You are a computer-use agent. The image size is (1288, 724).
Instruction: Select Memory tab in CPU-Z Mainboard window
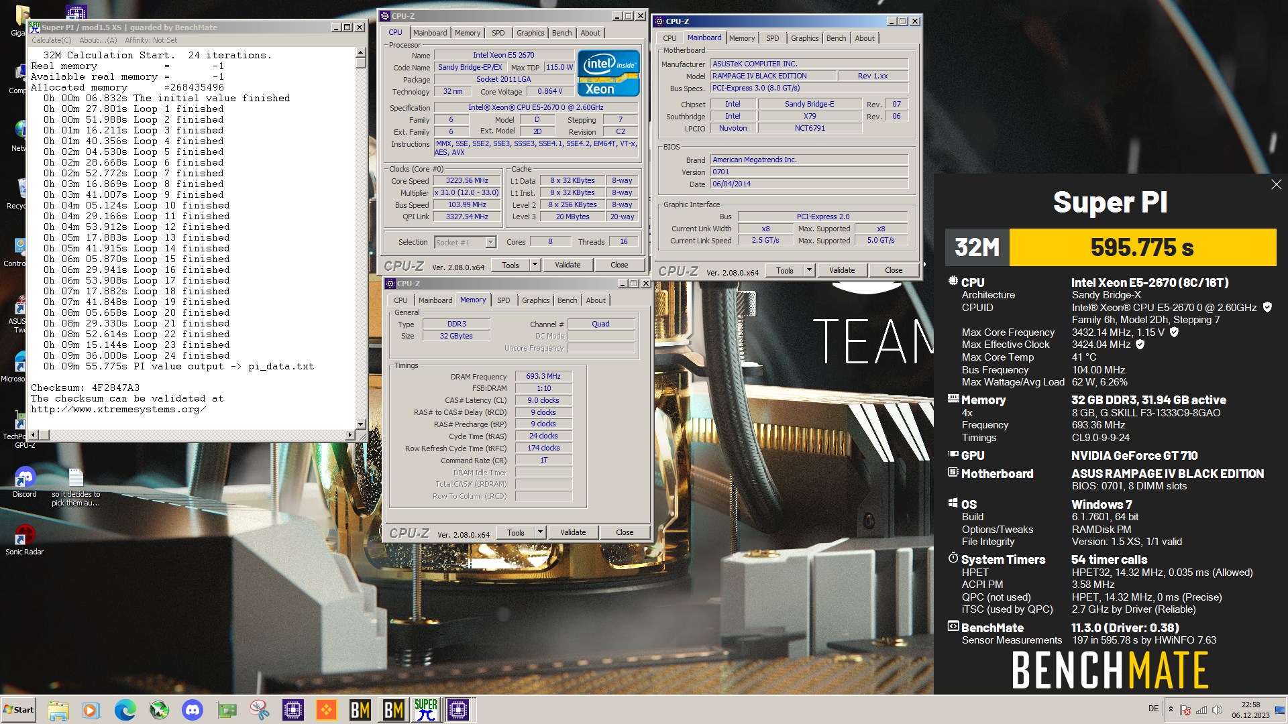(x=742, y=38)
